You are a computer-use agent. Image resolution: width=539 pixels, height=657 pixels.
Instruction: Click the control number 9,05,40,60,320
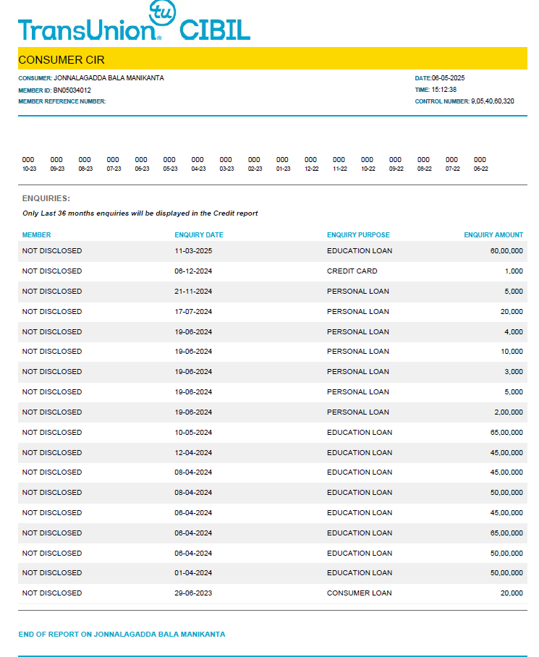(x=492, y=101)
